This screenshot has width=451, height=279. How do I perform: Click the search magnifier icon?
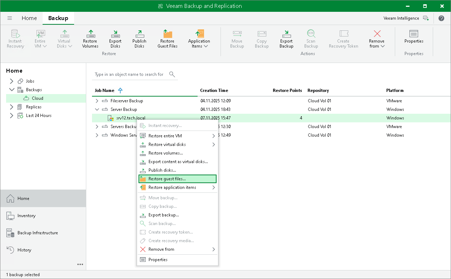(x=172, y=74)
